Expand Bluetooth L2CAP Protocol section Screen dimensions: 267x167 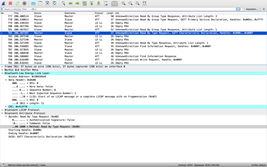[2, 110]
